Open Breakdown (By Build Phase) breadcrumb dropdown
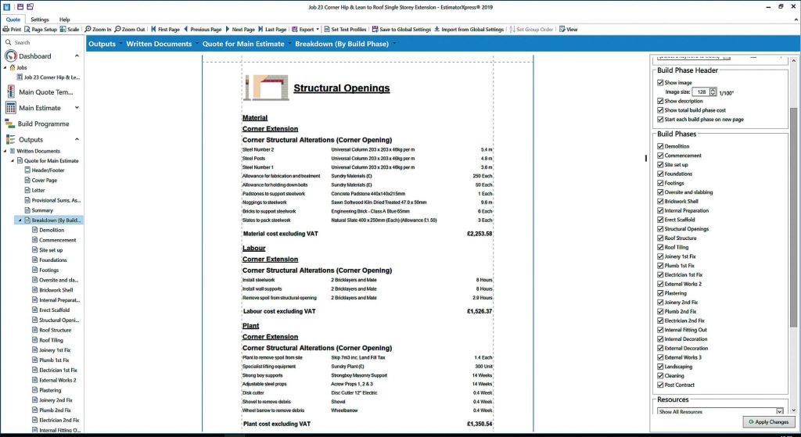801x437 pixels. pos(394,44)
